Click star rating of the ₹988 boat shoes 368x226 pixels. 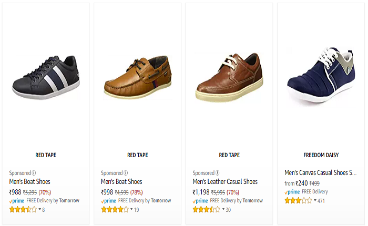click(x=23, y=209)
